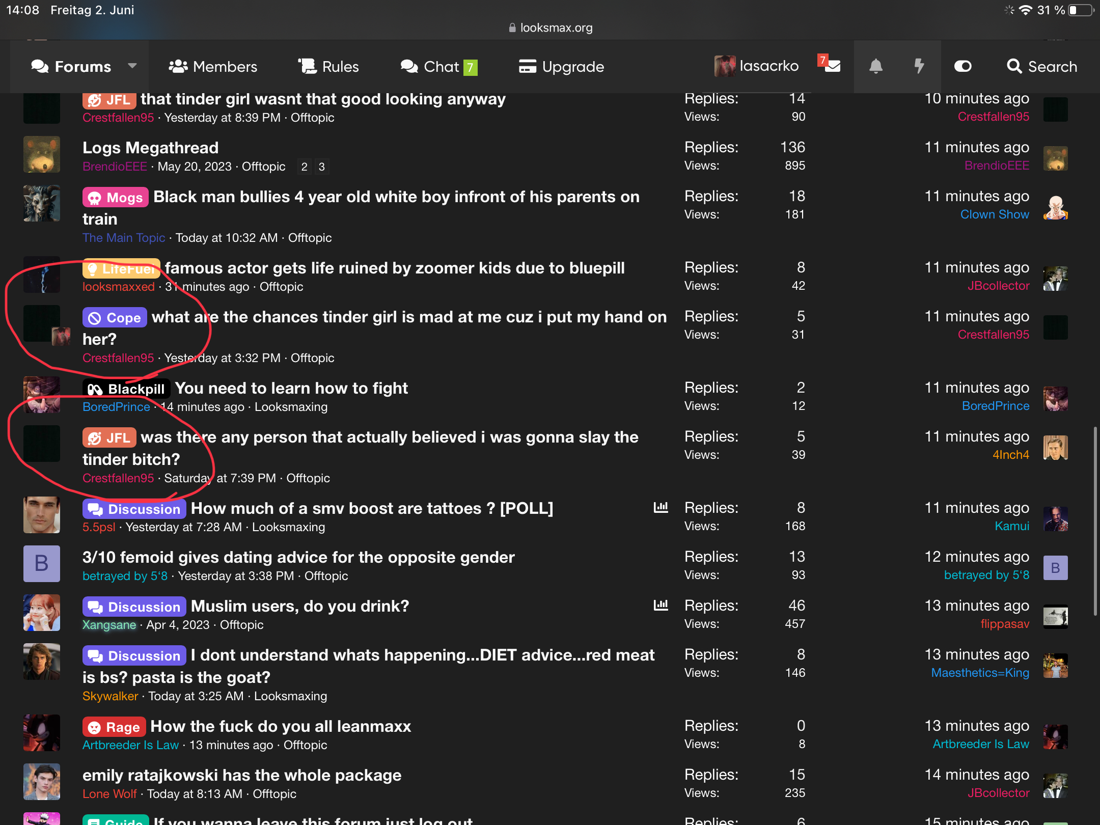Click the purple B avatar of betrayed by 5'8
The image size is (1100, 825).
(x=42, y=564)
